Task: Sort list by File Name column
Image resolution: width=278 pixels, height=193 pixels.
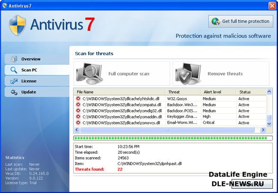Action: (119, 92)
